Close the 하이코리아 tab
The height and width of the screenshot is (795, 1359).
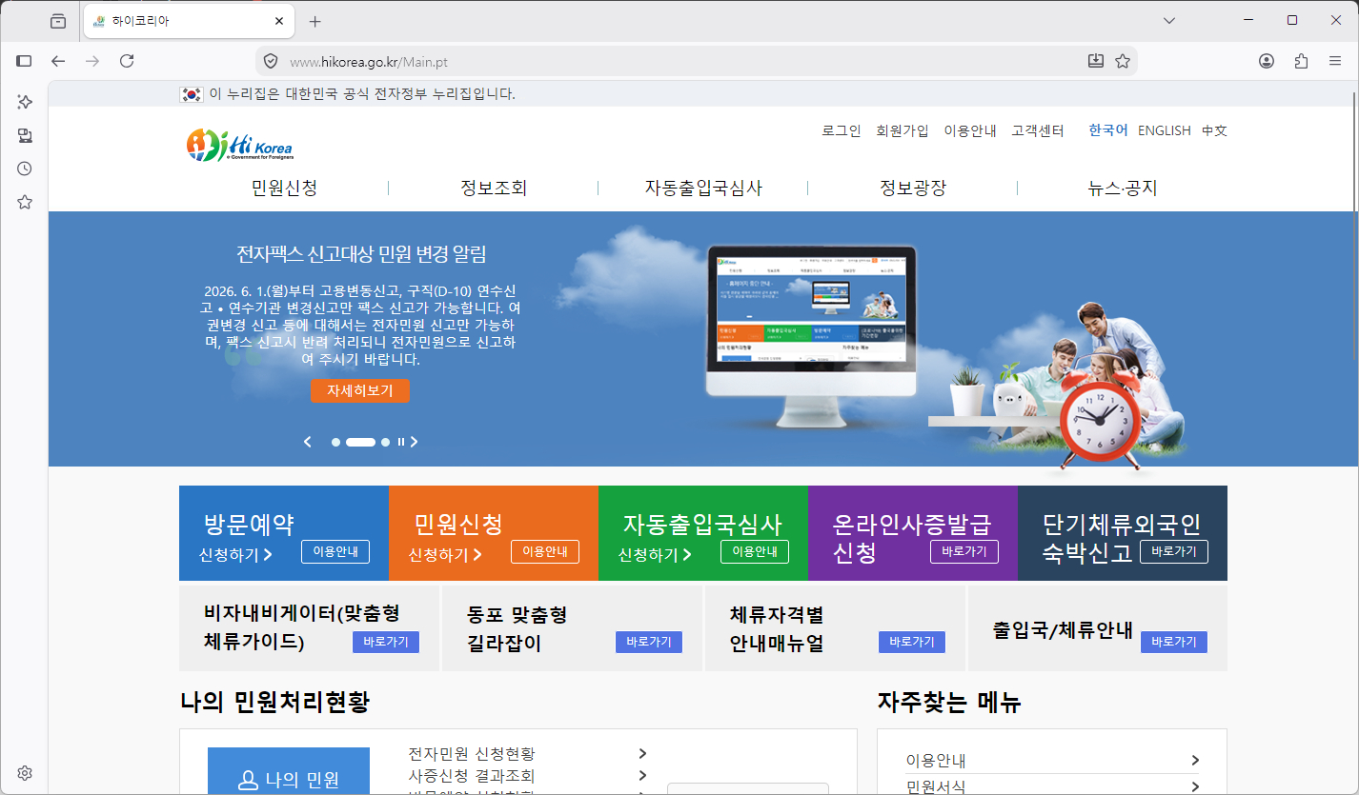279,21
